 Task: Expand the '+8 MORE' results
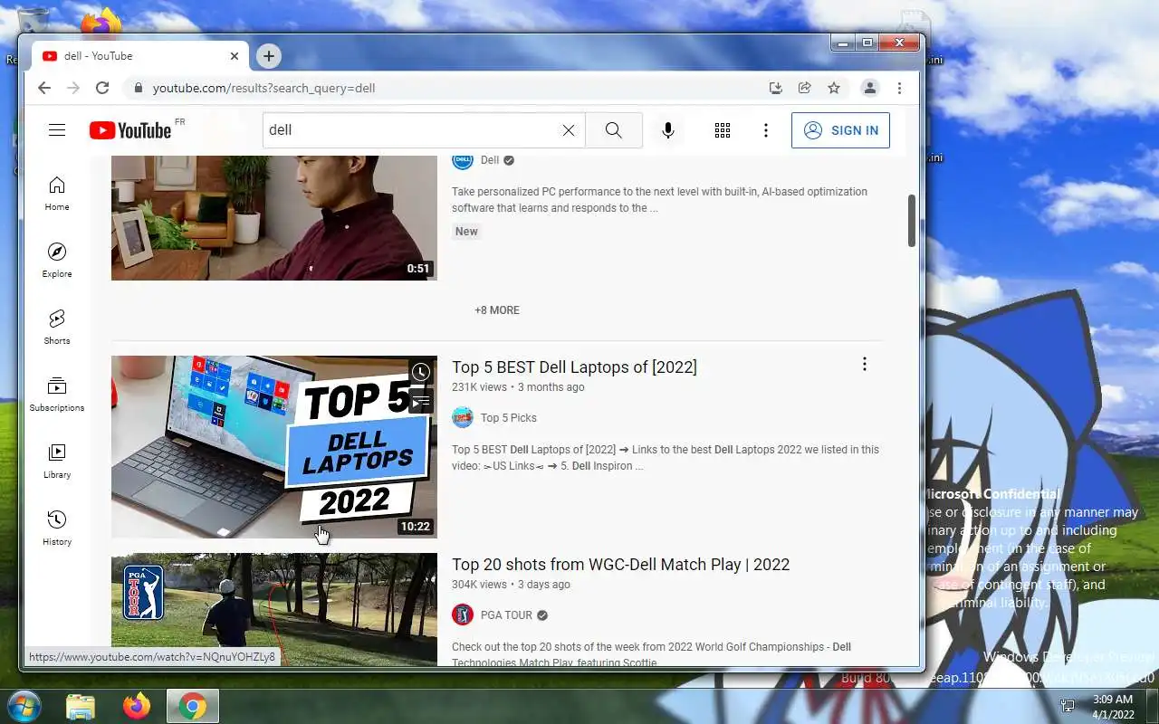(x=497, y=310)
